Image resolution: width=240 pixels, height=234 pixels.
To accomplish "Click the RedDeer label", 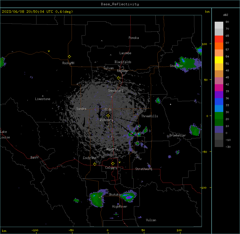I will (123, 71).
